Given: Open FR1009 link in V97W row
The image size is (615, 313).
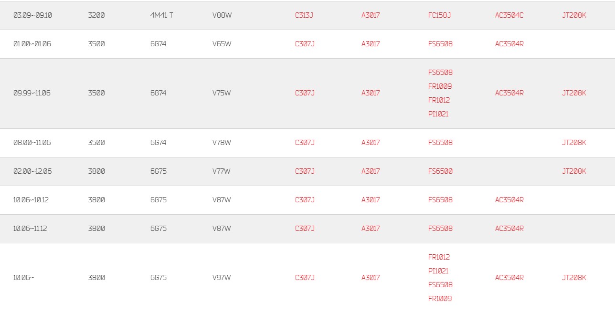Looking at the screenshot, I should coord(440,299).
